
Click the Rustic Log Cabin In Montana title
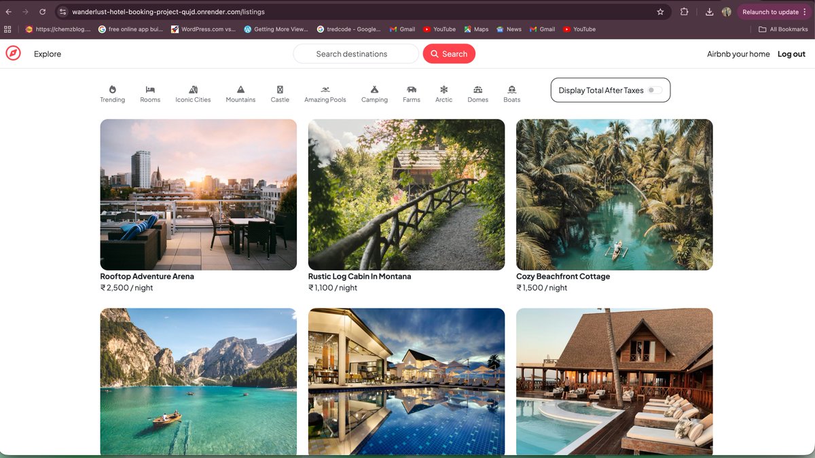pos(359,277)
